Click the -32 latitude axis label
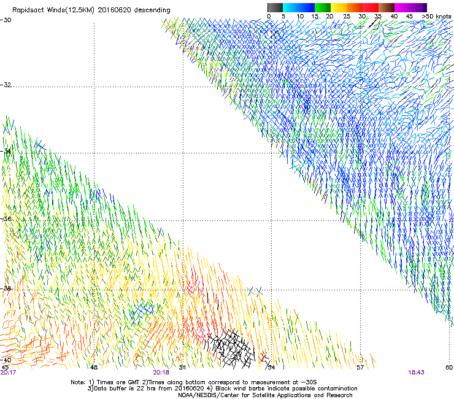The width and height of the screenshot is (454, 399). tap(6, 85)
